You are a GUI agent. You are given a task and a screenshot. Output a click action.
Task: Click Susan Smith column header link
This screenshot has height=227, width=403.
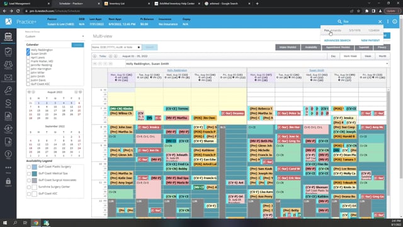point(317,70)
